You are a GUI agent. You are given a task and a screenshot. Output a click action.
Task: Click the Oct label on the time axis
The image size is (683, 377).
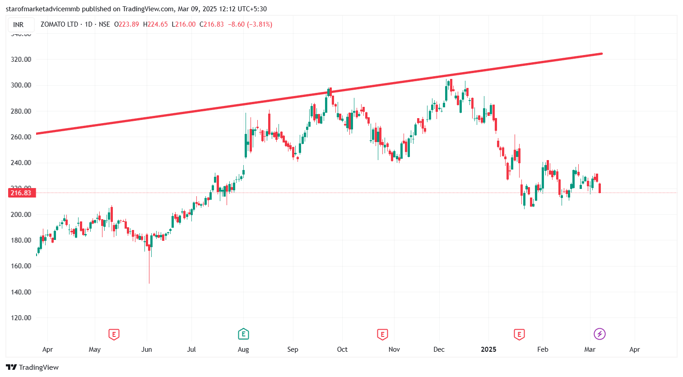coord(342,349)
